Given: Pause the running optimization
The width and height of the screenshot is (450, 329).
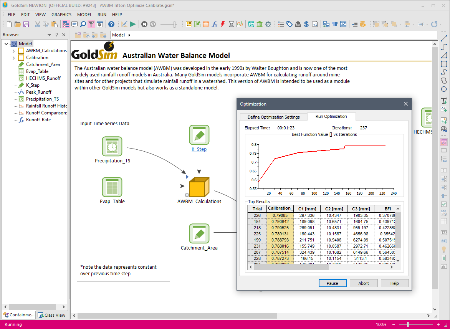Looking at the screenshot, I should click(x=333, y=283).
